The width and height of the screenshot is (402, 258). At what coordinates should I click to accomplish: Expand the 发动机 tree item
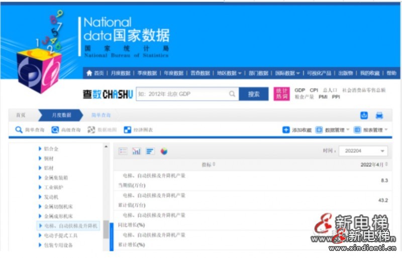(41, 197)
